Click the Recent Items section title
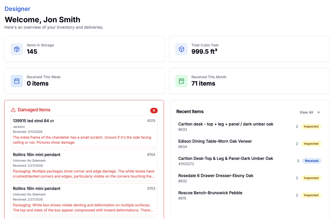Screen dimensions: 330x219 pos(190,112)
